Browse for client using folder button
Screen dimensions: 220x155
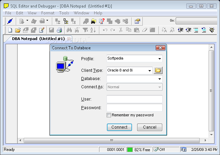(158, 70)
